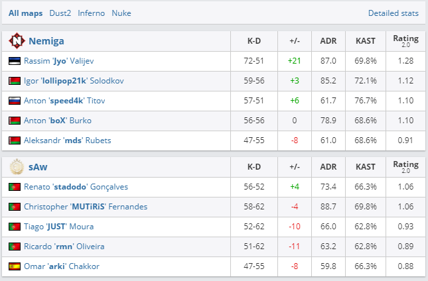This screenshot has width=428, height=281.
Task: Click the ADR column header in sAw table
Action: tap(328, 167)
